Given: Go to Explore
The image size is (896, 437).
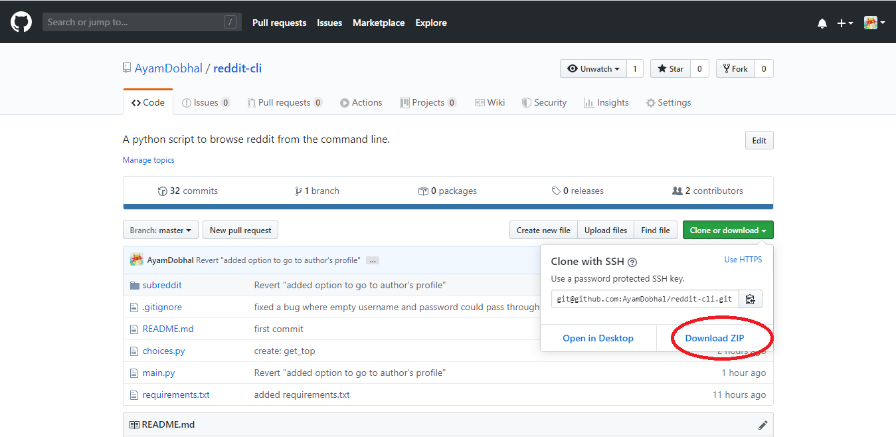Looking at the screenshot, I should [x=431, y=23].
